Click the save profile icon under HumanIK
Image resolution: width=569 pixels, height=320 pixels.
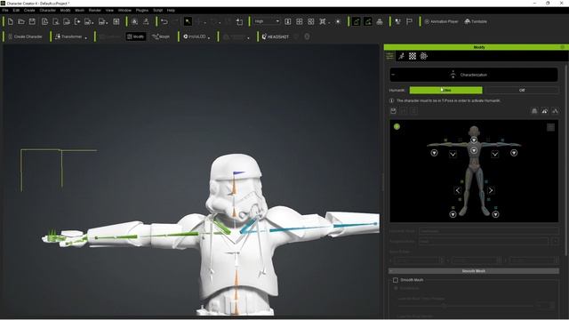[393, 111]
